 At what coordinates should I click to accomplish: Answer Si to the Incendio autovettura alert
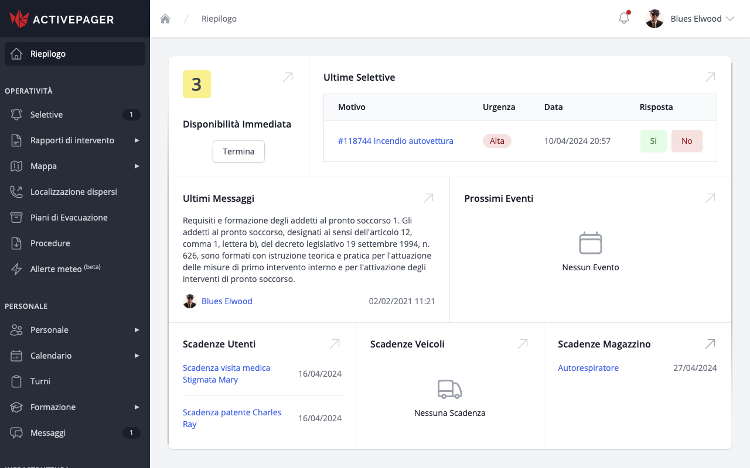click(653, 141)
